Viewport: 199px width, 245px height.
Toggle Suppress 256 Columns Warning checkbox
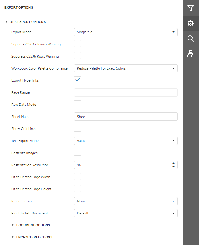point(77,44)
